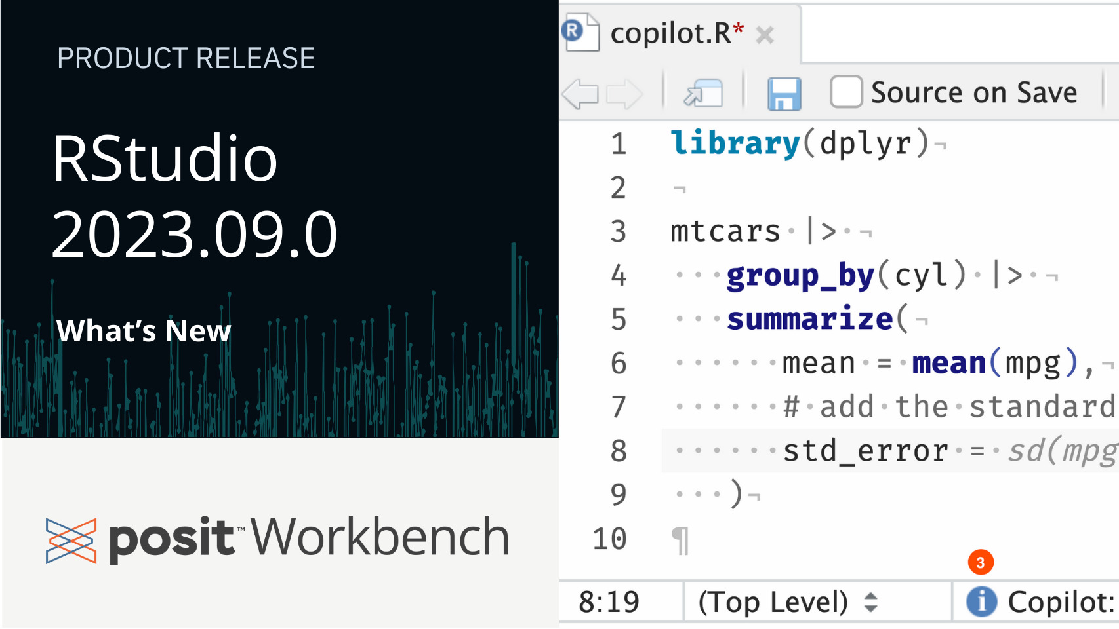Click the Show in New Window icon
This screenshot has width=1119, height=629.
703,94
